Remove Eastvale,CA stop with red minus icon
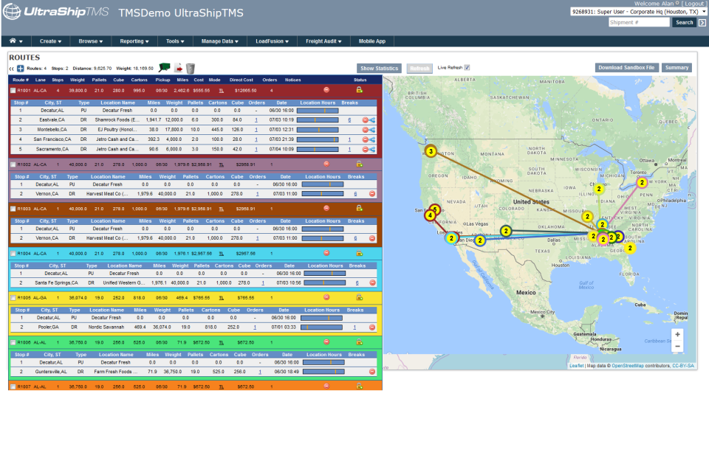Screen dimensions: 709x458 (365, 120)
